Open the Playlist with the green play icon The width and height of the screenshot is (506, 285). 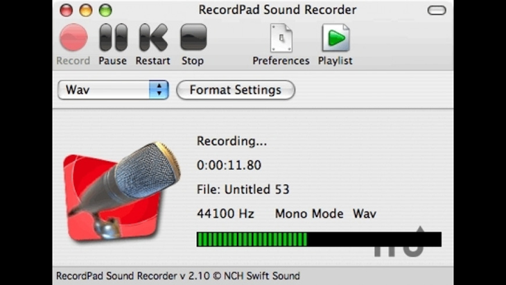[x=335, y=38]
